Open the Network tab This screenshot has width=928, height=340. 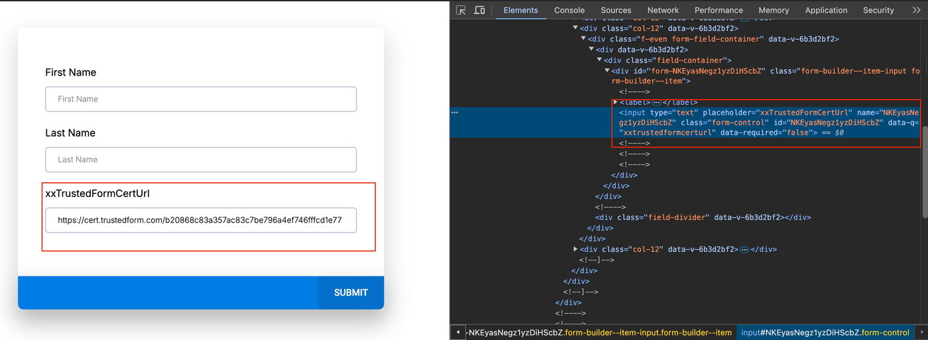click(663, 10)
